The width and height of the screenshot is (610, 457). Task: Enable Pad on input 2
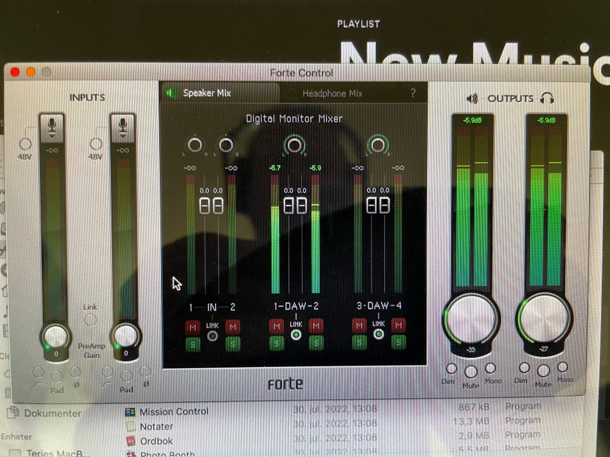(126, 375)
